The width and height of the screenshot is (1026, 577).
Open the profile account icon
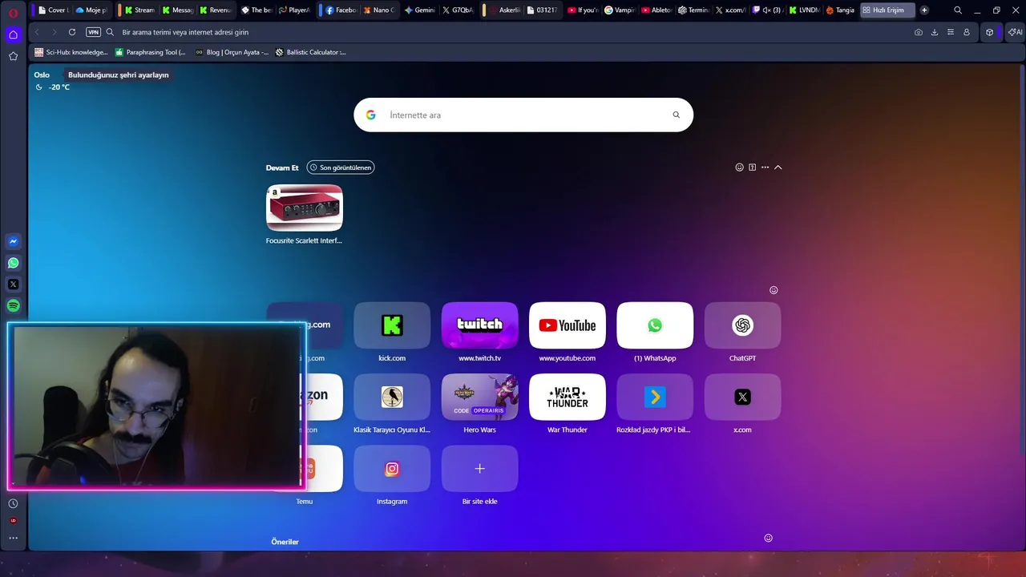tap(966, 32)
